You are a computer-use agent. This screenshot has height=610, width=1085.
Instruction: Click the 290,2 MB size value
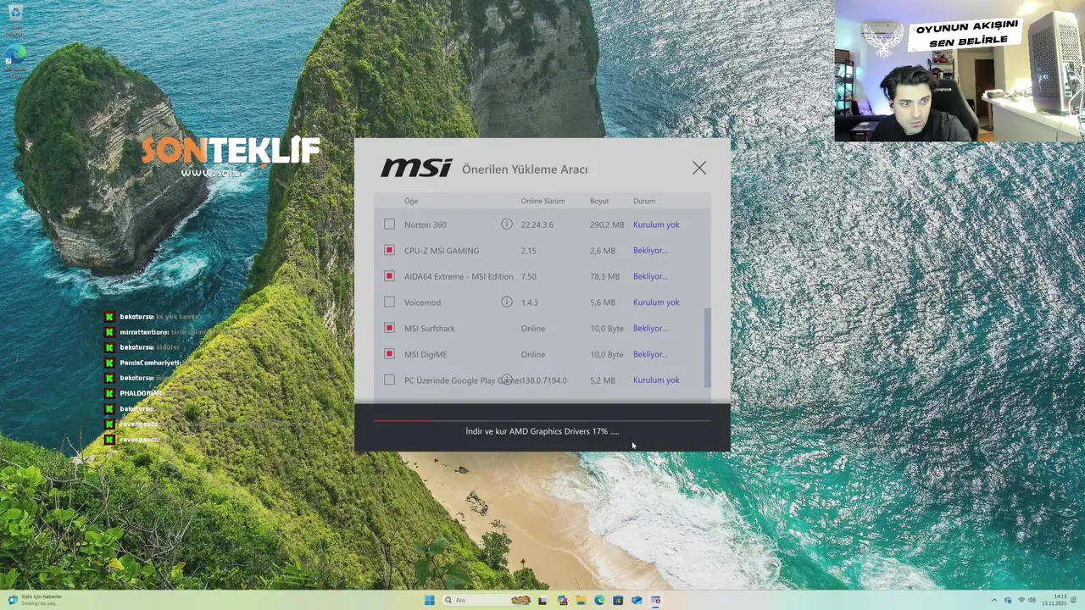click(607, 225)
